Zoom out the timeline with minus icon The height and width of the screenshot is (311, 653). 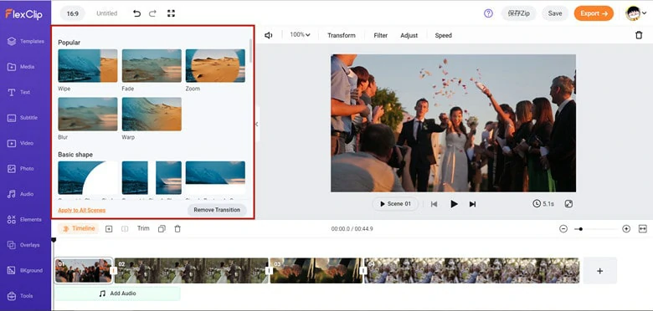563,229
